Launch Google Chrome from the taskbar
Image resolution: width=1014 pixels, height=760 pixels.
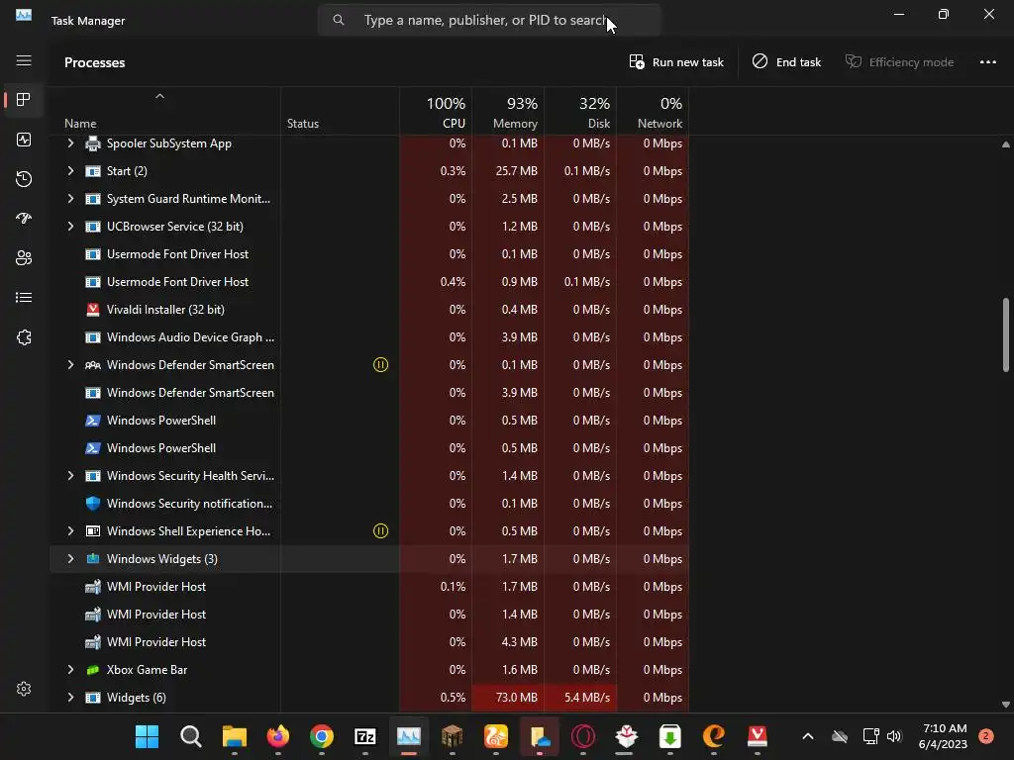[322, 736]
